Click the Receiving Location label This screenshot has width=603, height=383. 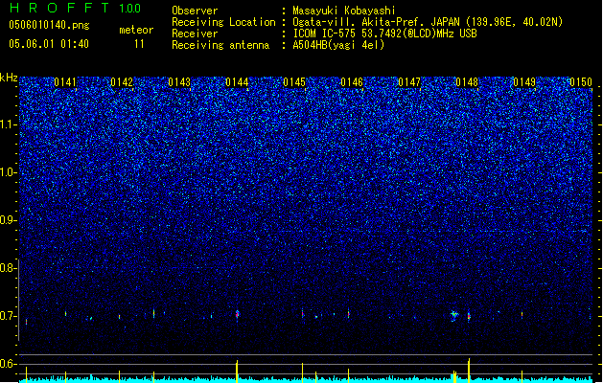[223, 22]
